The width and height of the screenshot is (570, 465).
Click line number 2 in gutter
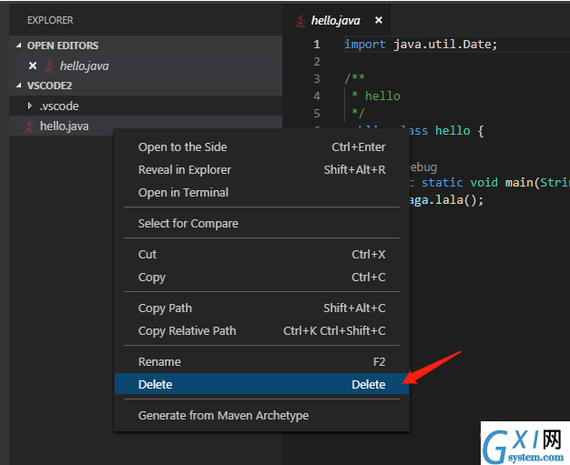coord(317,62)
